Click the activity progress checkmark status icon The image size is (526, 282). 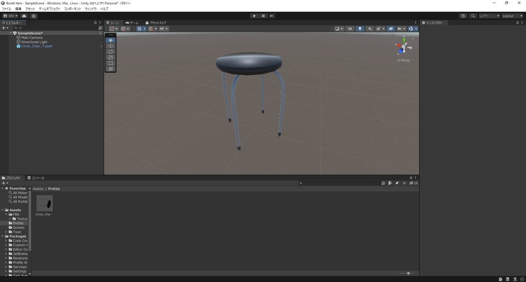522,279
